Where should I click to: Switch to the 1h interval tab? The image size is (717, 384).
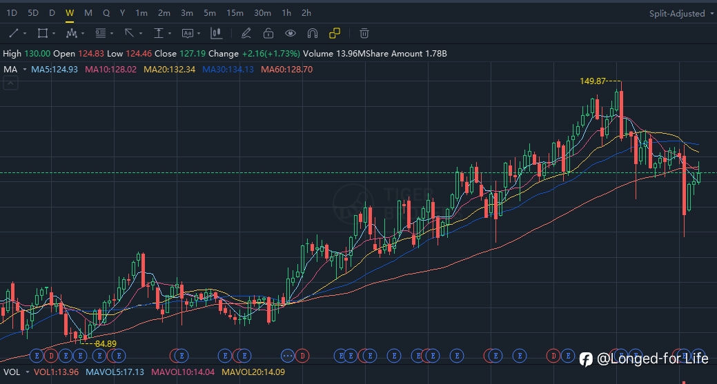pyautogui.click(x=286, y=13)
